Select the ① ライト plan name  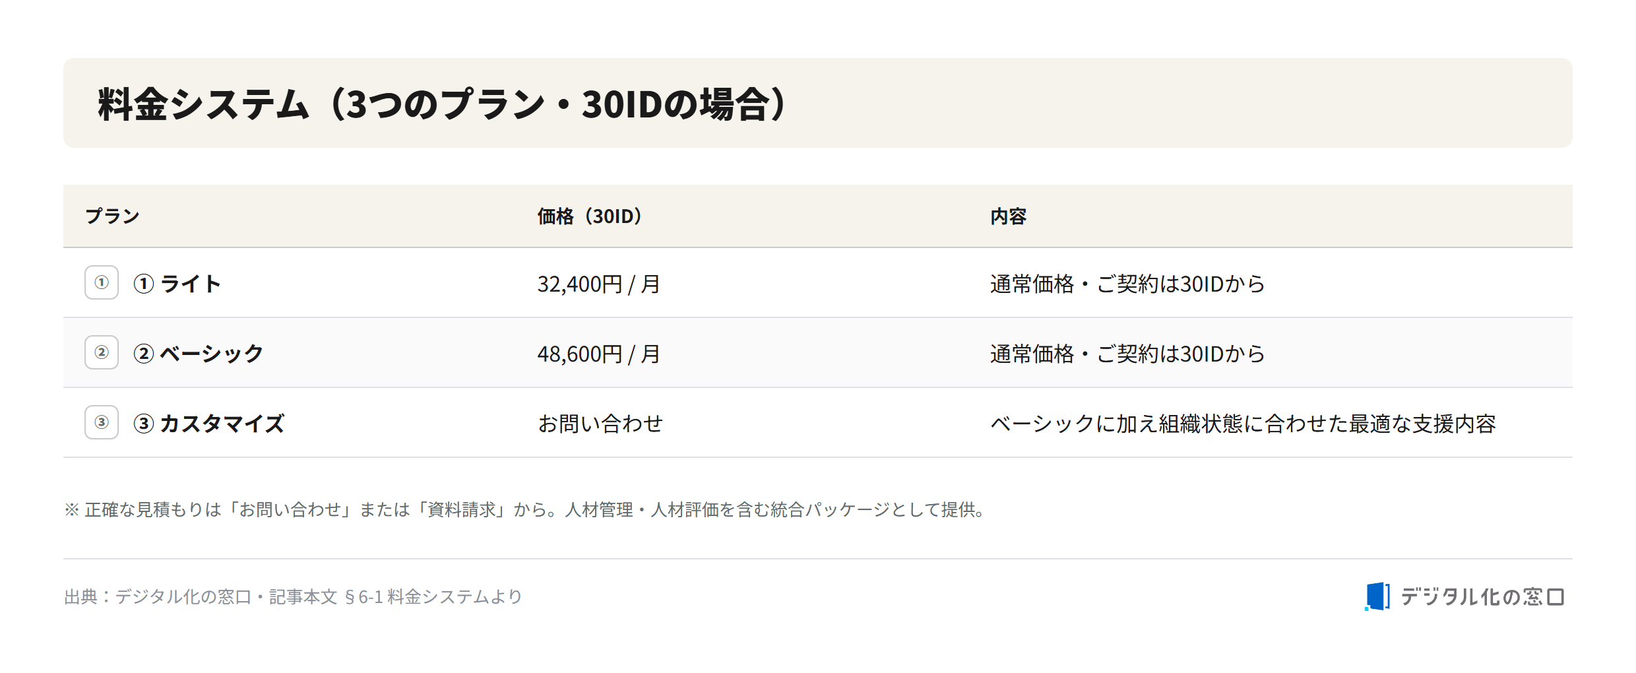click(177, 284)
